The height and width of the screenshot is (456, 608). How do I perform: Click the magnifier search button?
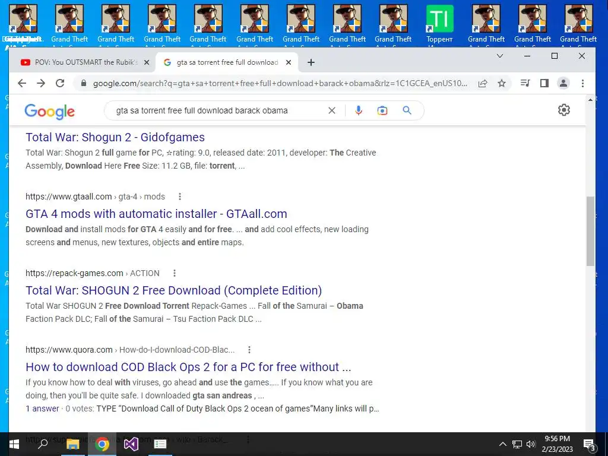407,110
